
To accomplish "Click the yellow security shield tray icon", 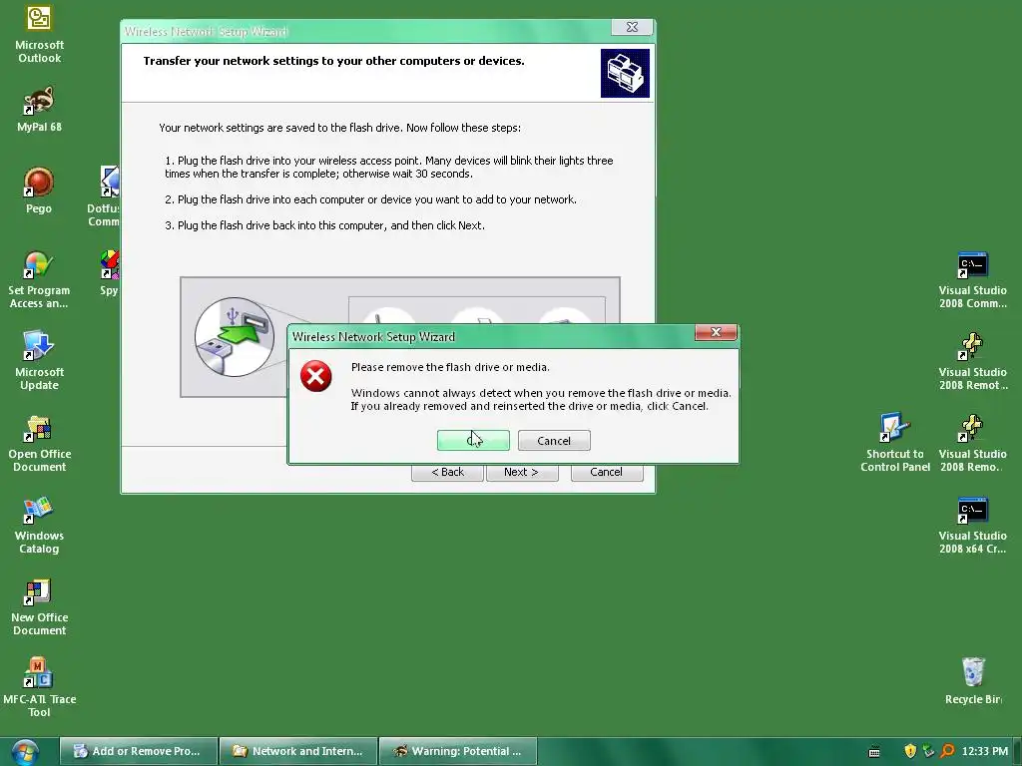I will (910, 751).
